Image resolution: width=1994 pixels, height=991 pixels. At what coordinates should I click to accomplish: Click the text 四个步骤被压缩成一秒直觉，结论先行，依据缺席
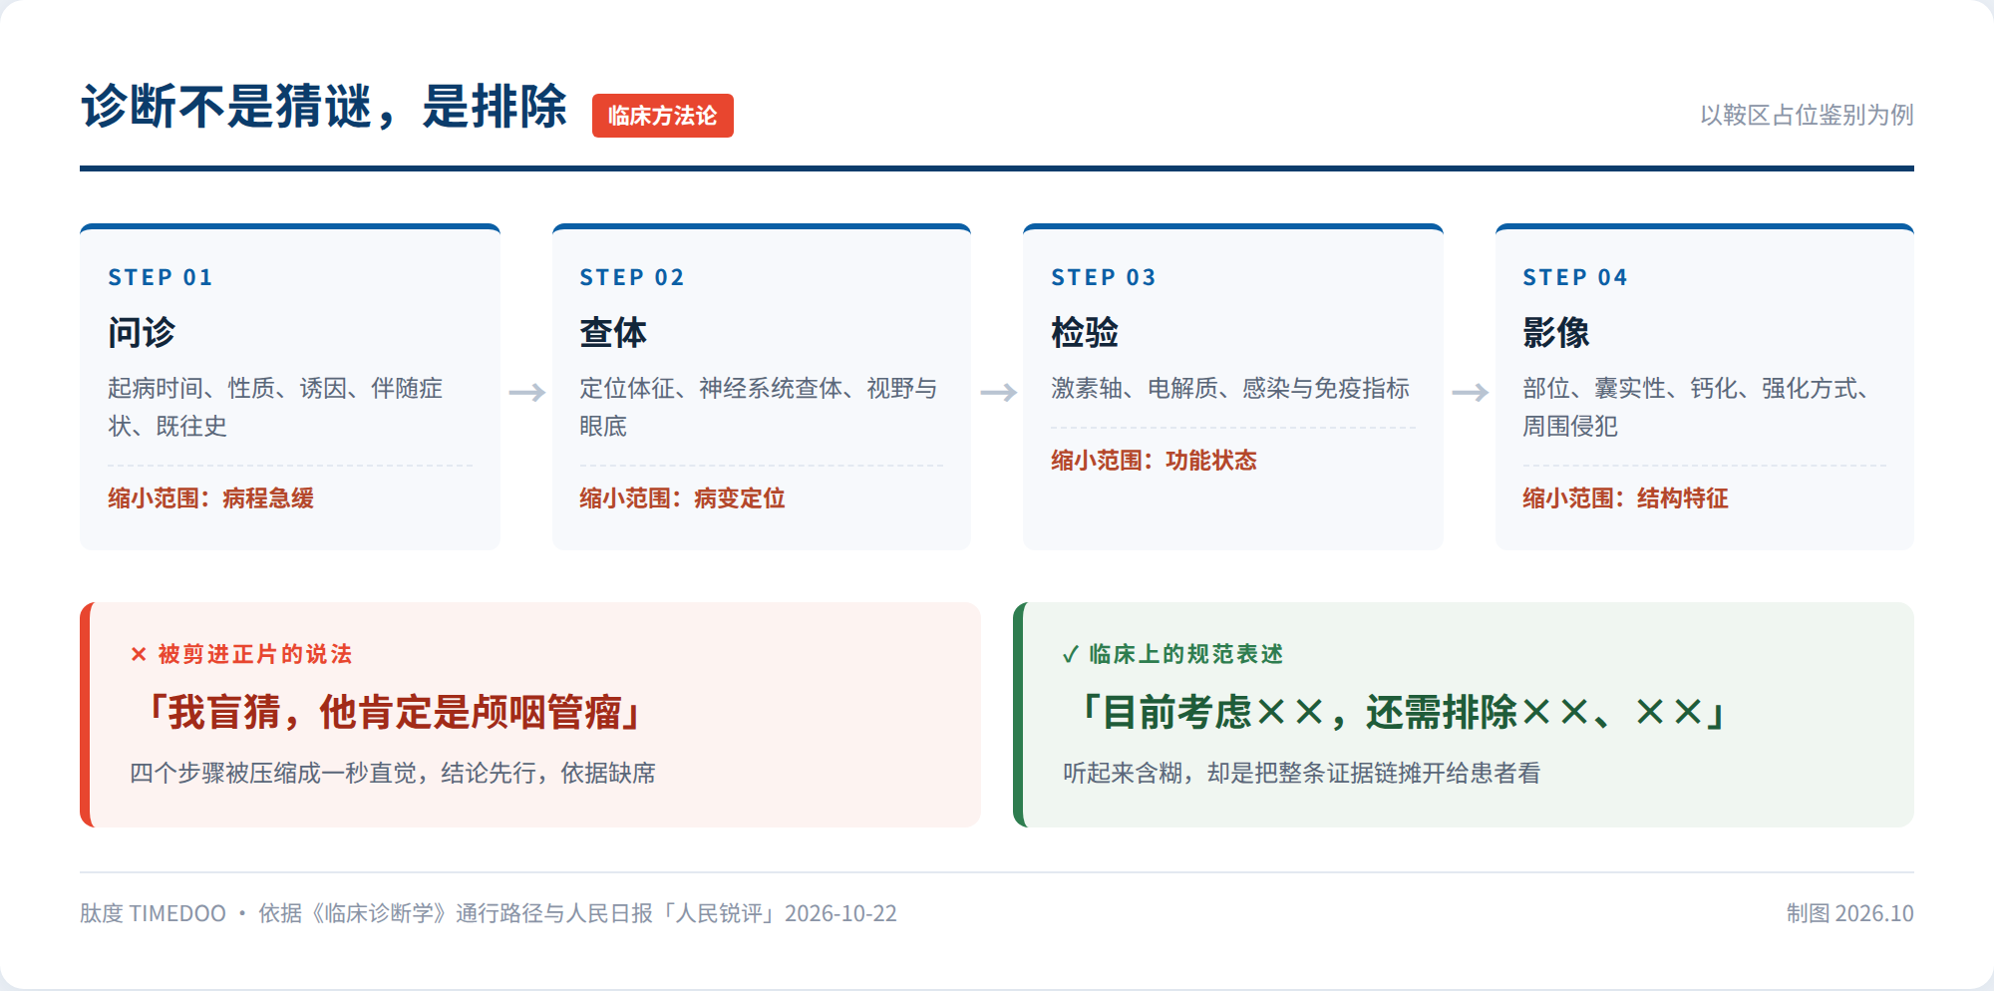point(393,773)
